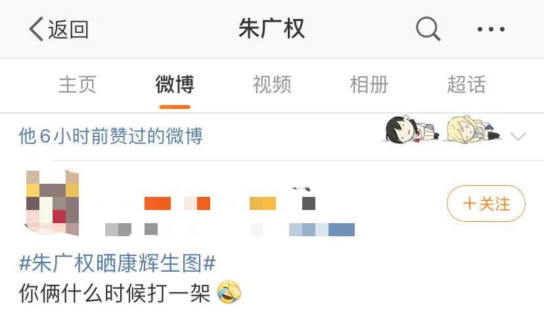The height and width of the screenshot is (317, 544).
Task: Tap the pixelated orange badge beside the username
Action: click(x=158, y=203)
